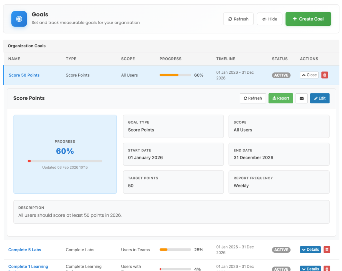Refresh the goals list from the header
This screenshot has height=271, width=342.
tap(238, 19)
